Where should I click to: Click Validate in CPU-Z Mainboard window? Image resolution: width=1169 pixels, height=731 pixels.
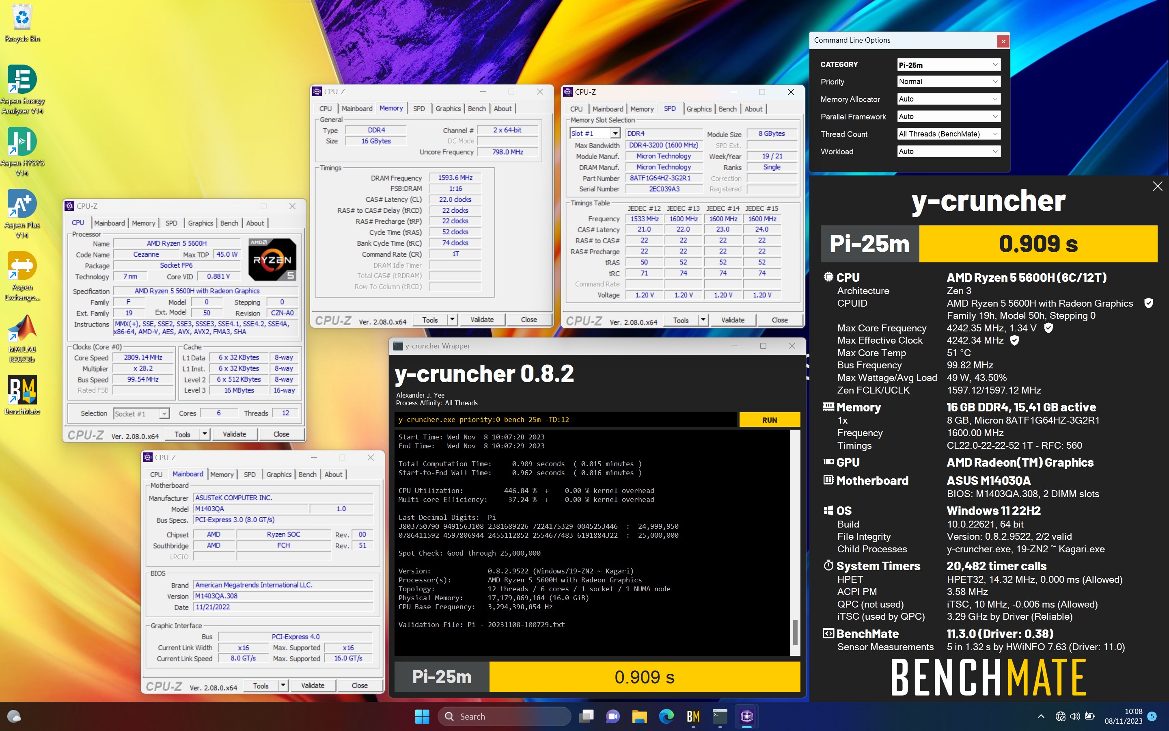click(x=313, y=686)
